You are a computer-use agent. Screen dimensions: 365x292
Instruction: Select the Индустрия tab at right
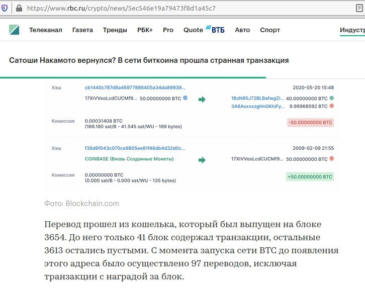pos(352,30)
